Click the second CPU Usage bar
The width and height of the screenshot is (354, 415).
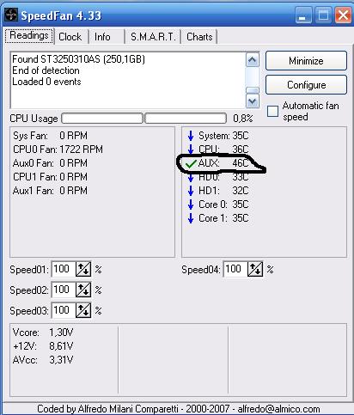coord(186,118)
